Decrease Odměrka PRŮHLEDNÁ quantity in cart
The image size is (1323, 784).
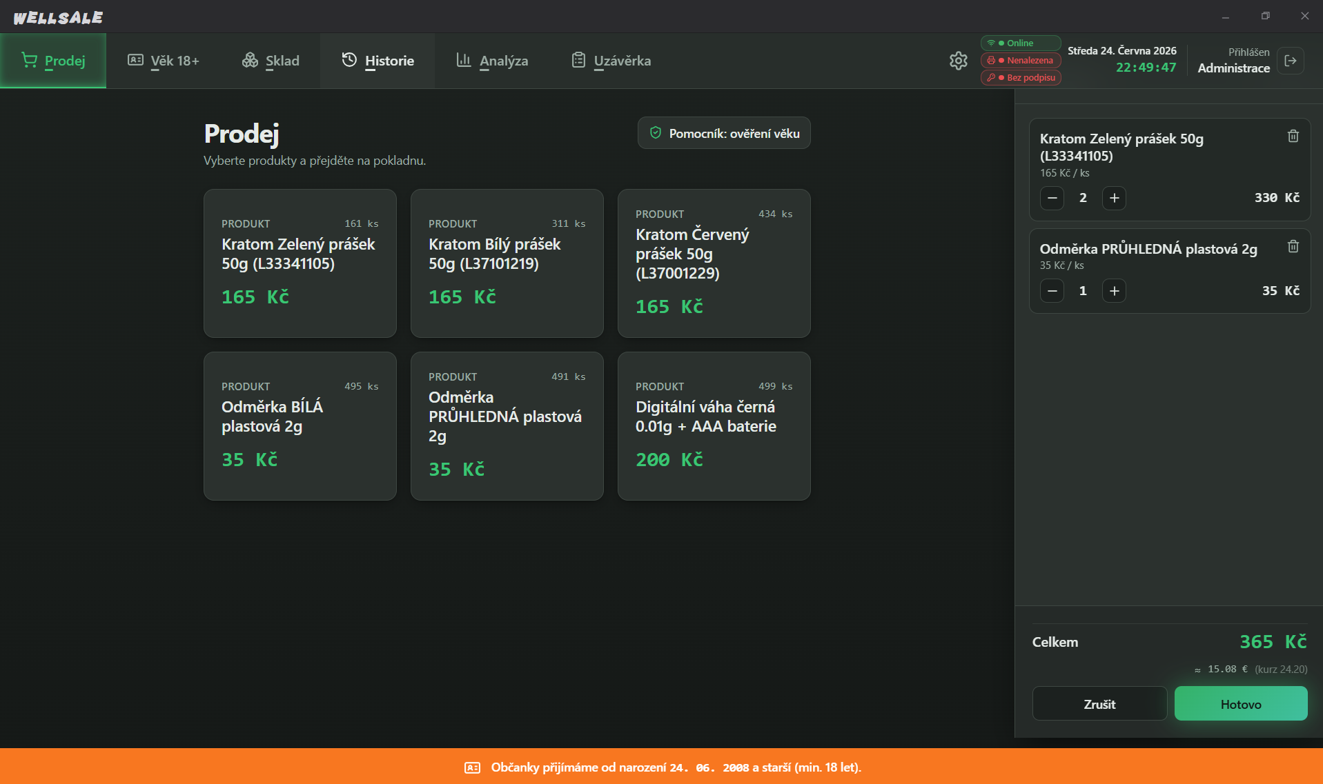(x=1052, y=291)
